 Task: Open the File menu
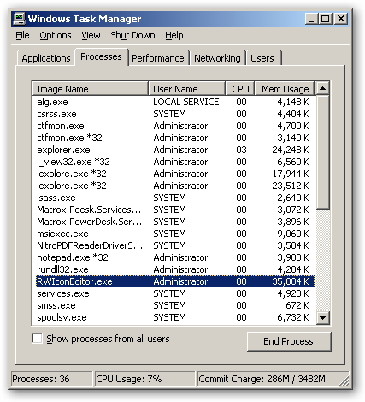22,35
